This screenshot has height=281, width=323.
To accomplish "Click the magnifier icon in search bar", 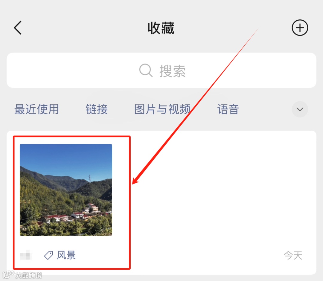I will point(146,71).
